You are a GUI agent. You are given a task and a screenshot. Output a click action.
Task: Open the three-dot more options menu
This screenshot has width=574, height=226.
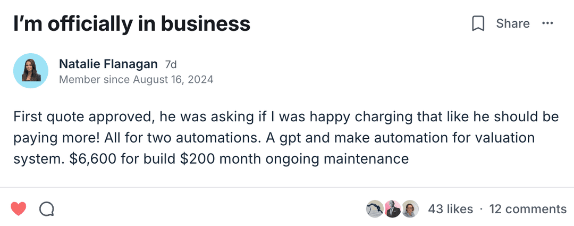point(547,23)
